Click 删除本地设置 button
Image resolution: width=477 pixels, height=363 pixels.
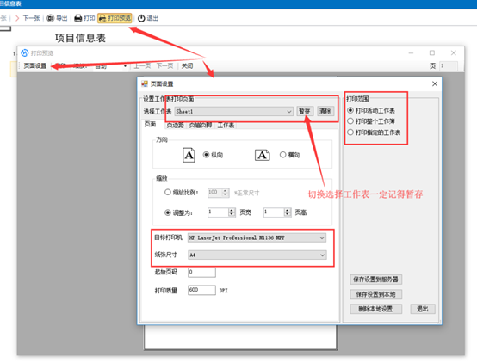coord(375,309)
